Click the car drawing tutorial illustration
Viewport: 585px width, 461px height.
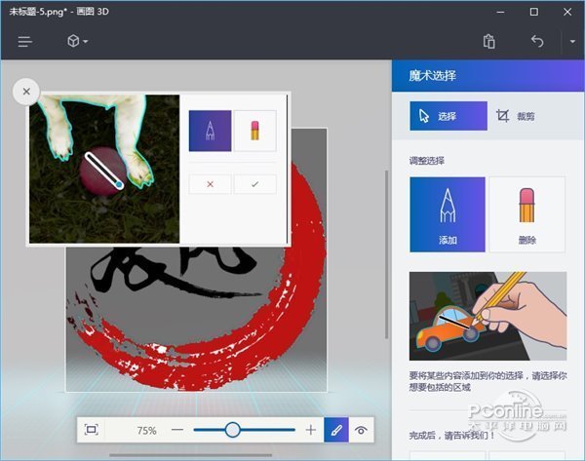[x=487, y=316]
